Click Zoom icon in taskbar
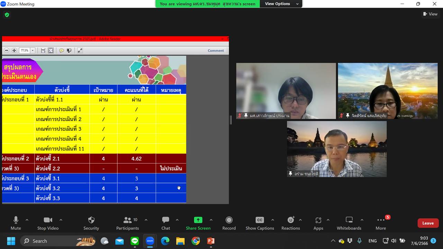The height and width of the screenshot is (249, 443). (x=150, y=241)
